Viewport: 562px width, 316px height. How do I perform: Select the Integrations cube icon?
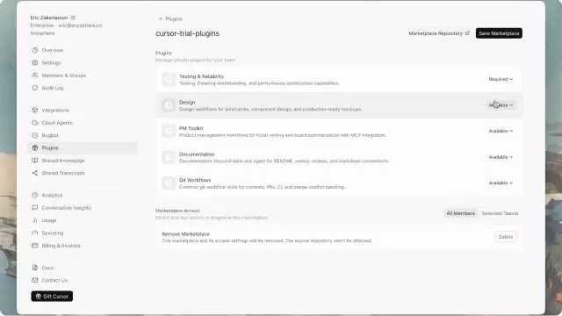point(35,110)
